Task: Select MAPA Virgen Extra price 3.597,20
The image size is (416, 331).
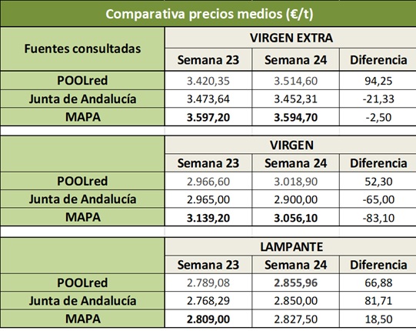Action: click(208, 117)
